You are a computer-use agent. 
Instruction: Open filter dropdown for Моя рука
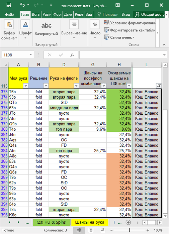pyautogui.click(x=26, y=86)
